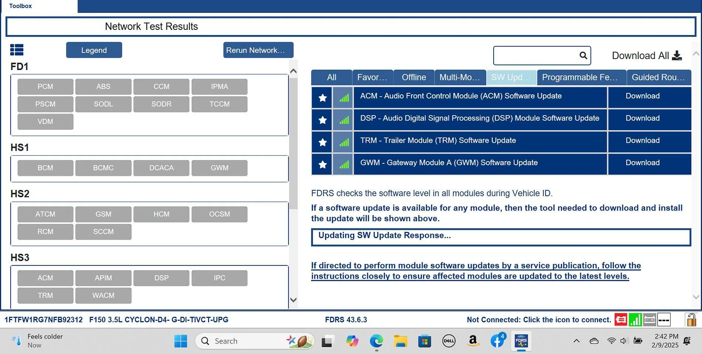Select the GWM module in HS1
This screenshot has height=354, width=702.
pos(219,168)
